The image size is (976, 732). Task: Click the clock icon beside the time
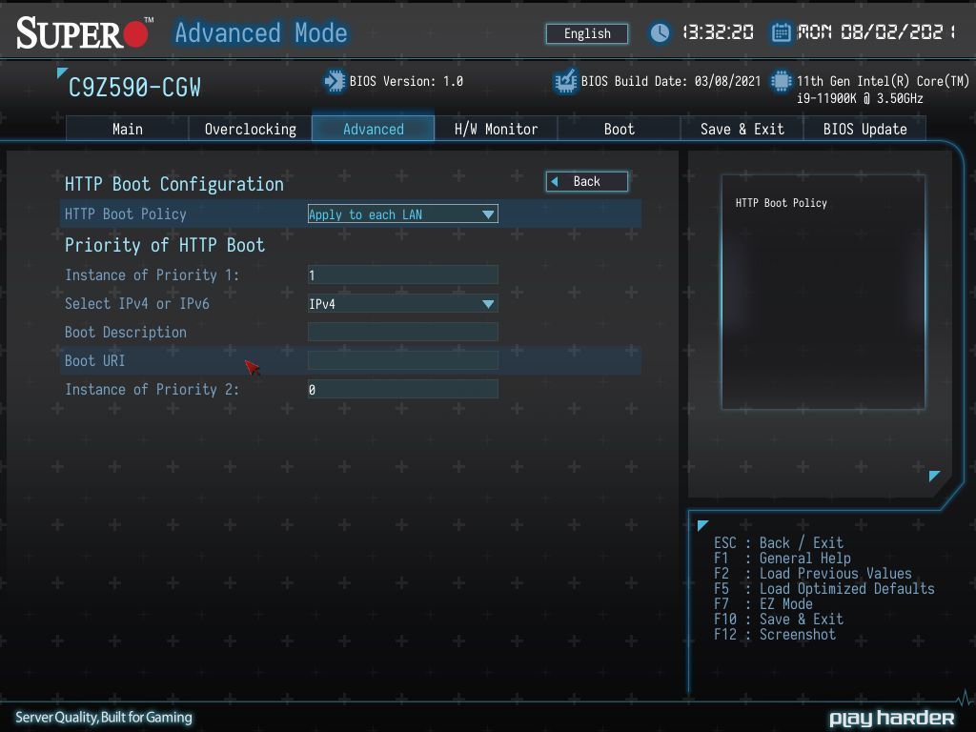pos(660,33)
